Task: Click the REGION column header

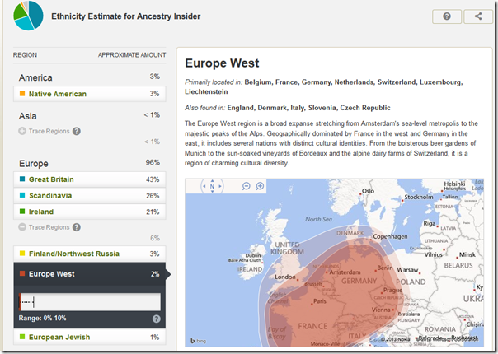Action: [25, 55]
